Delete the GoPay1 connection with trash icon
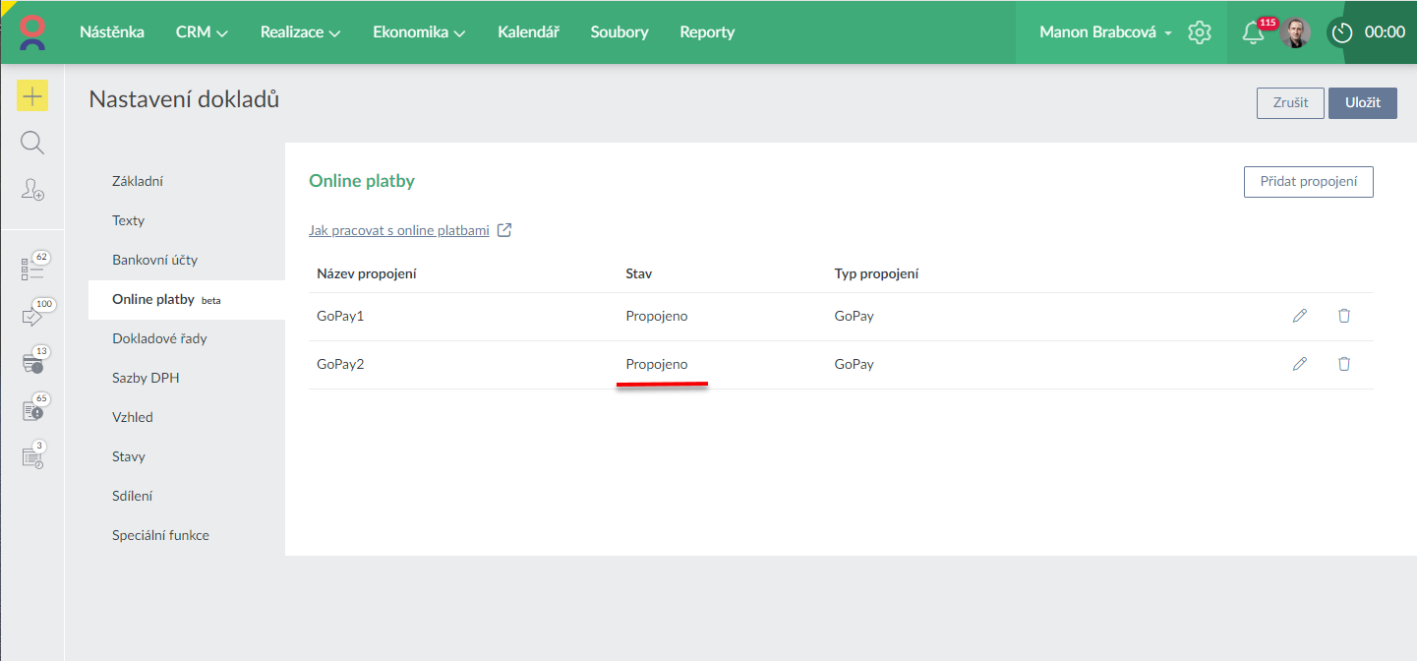Screen dimensions: 1417x661 [1344, 316]
